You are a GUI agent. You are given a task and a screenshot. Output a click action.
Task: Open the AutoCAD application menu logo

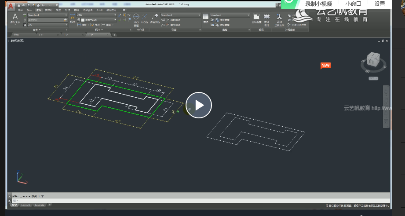pyautogui.click(x=11, y=6)
